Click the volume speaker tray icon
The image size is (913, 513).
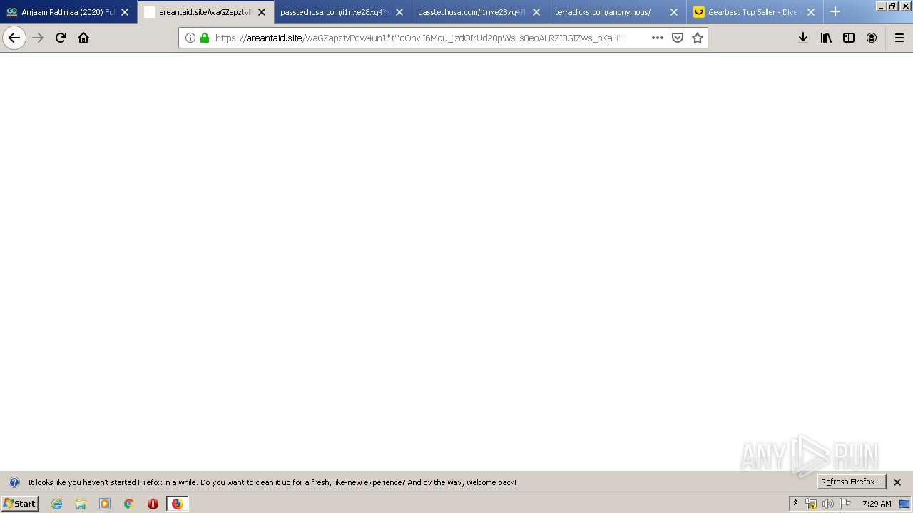click(x=828, y=504)
